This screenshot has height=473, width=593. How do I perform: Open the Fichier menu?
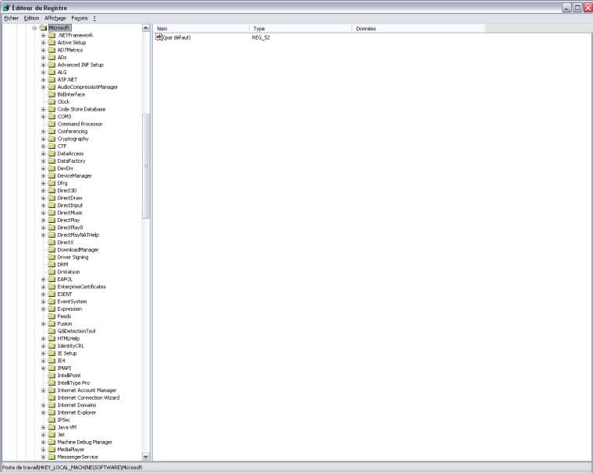coord(11,17)
